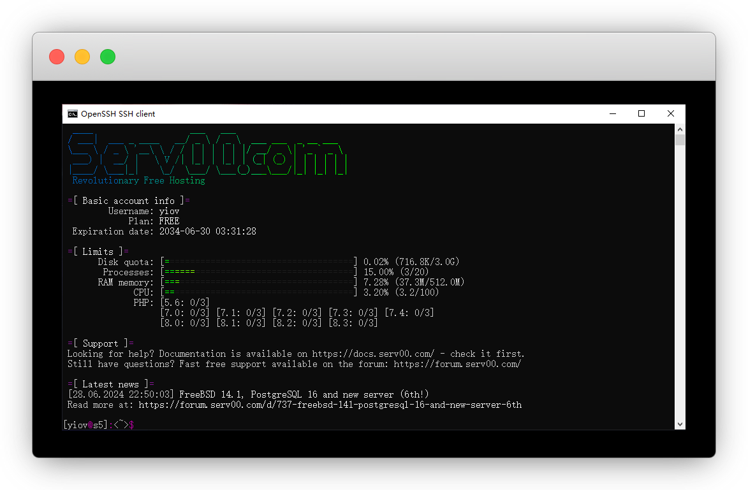Click the Serv00.com ASCII art logo

coord(207,155)
